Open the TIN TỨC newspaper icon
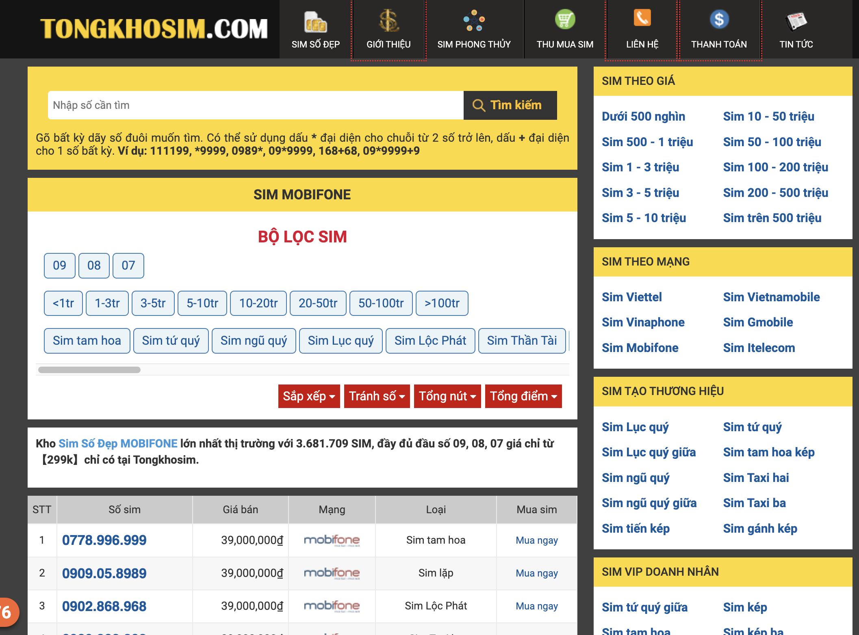 click(796, 21)
